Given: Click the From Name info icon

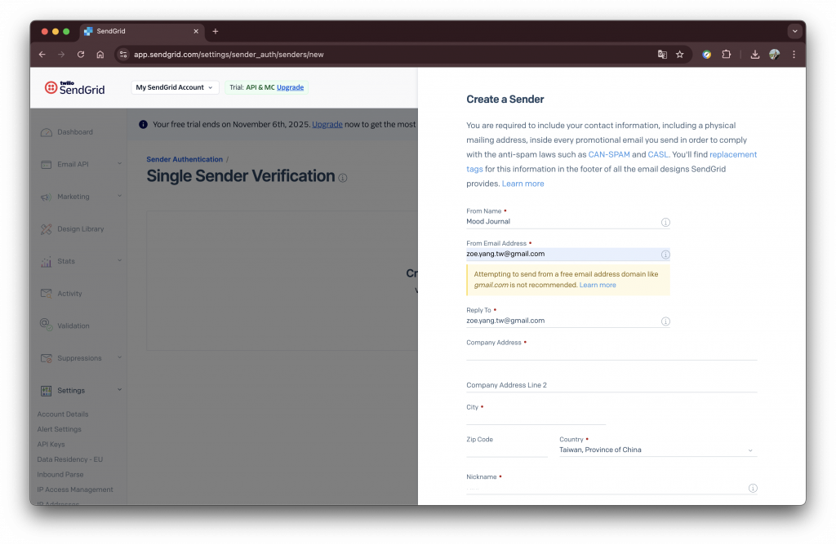Looking at the screenshot, I should click(x=665, y=222).
